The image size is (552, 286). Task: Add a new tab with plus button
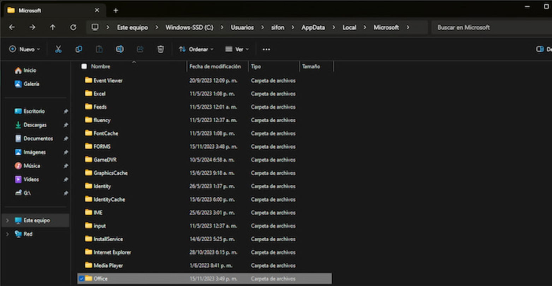click(x=115, y=11)
